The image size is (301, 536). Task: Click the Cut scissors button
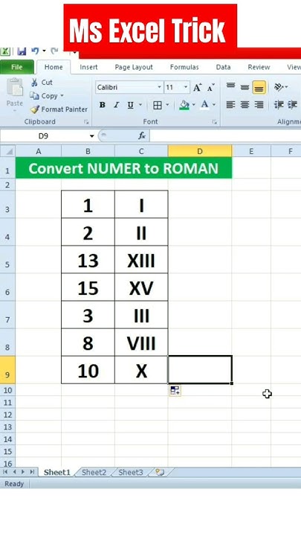coord(42,83)
